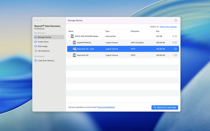Sort by Size column header
The height and width of the screenshot is (131, 210).
click(x=157, y=31)
